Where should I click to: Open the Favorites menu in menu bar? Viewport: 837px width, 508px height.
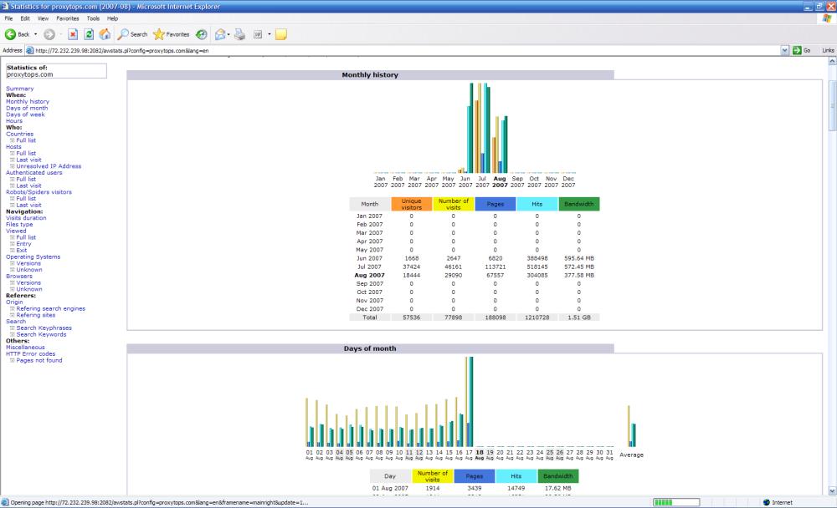click(68, 18)
